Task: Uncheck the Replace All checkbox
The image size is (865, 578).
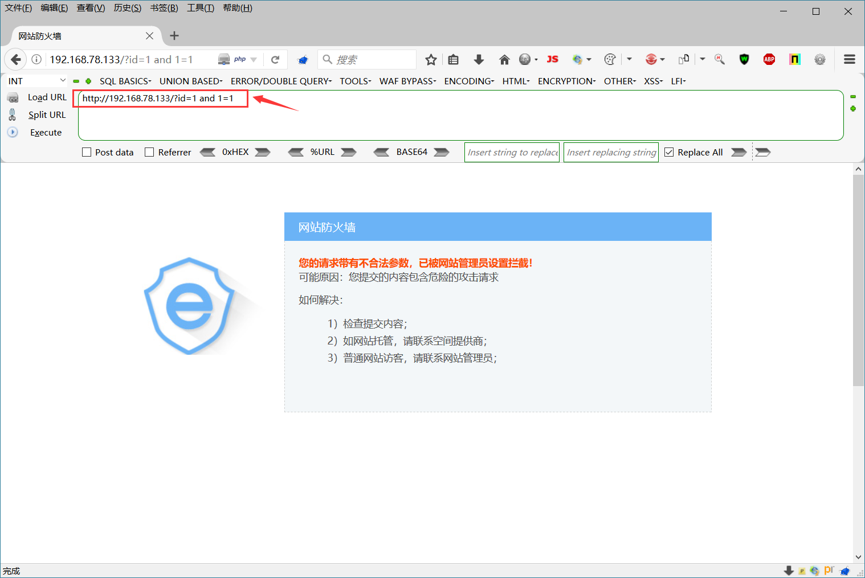Action: tap(669, 152)
